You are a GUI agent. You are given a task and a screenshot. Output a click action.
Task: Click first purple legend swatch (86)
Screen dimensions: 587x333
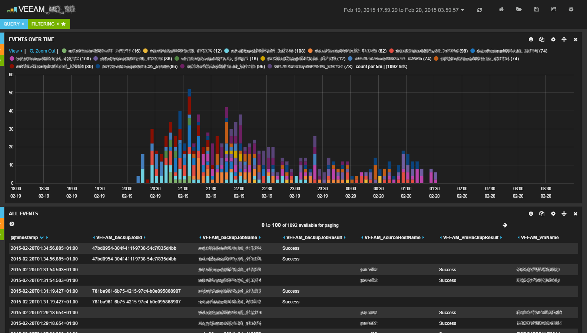pyautogui.click(x=96, y=58)
